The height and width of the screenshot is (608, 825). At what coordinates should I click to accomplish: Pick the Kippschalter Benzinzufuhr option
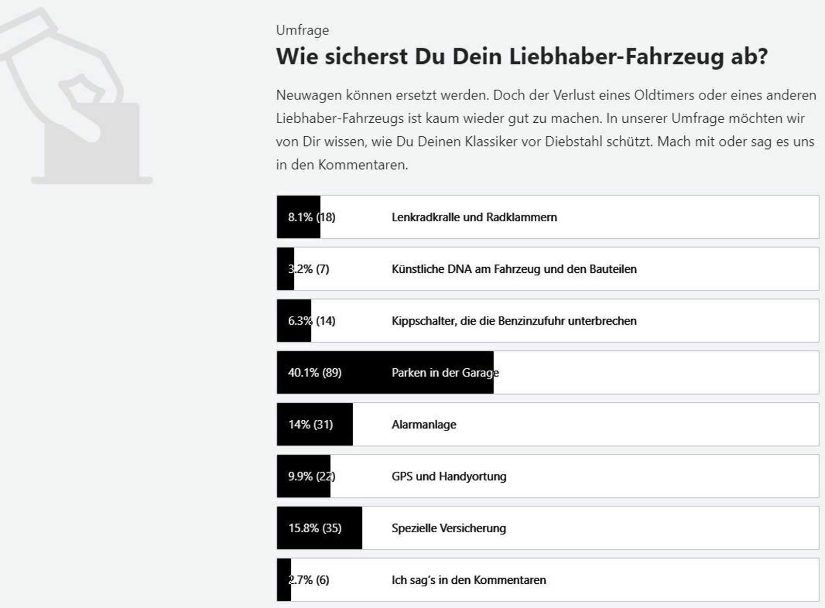514,321
